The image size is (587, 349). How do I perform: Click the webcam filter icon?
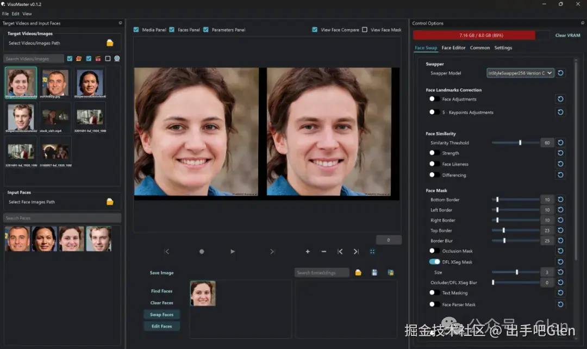[x=117, y=58]
